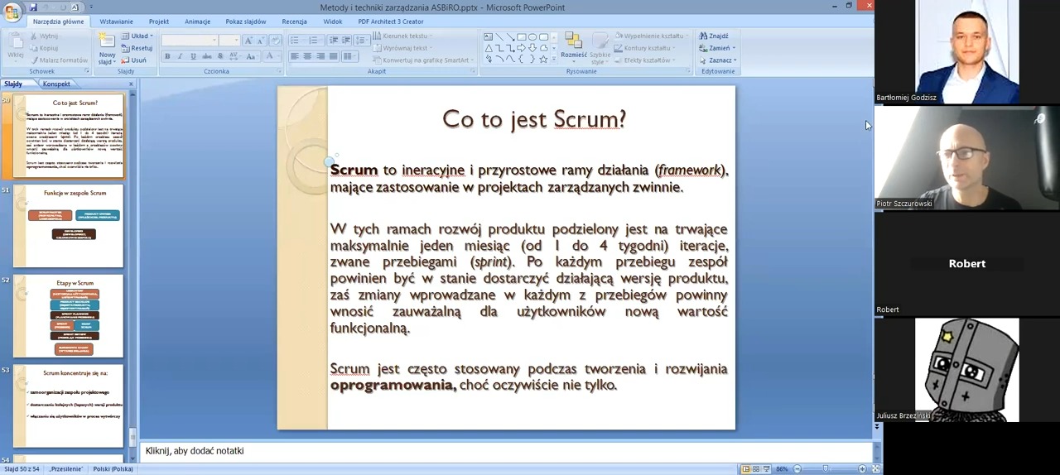Switch to slide sorter view
Screen dimensions: 1060x475
tap(757, 469)
